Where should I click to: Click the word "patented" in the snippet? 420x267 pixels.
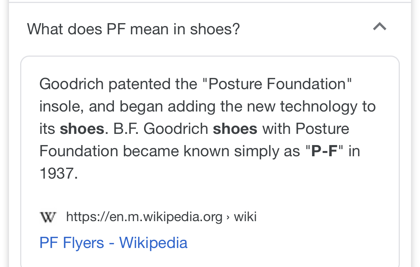(x=140, y=85)
